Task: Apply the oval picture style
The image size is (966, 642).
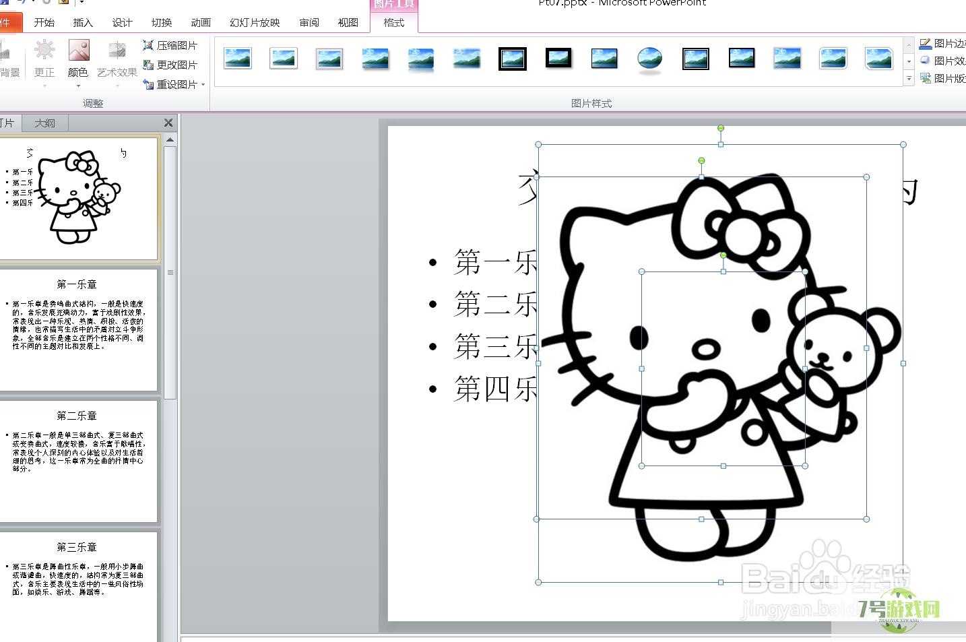Action: 650,59
